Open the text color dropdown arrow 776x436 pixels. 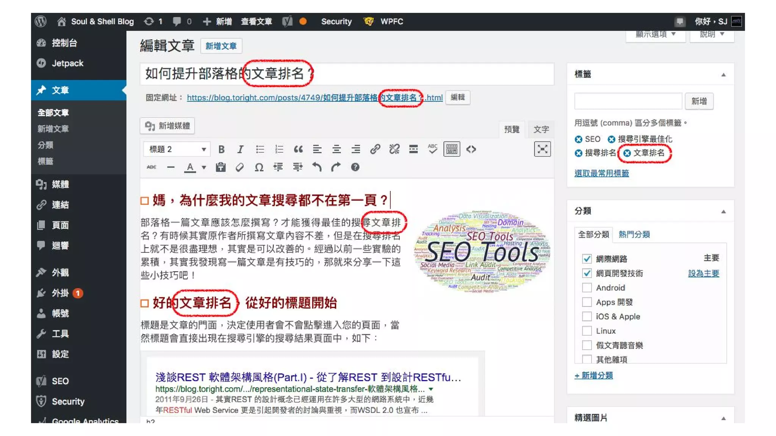point(204,167)
